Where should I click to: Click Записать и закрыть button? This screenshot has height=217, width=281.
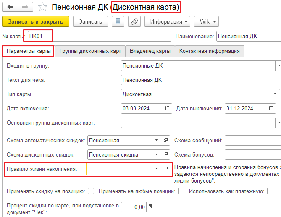point(35,21)
